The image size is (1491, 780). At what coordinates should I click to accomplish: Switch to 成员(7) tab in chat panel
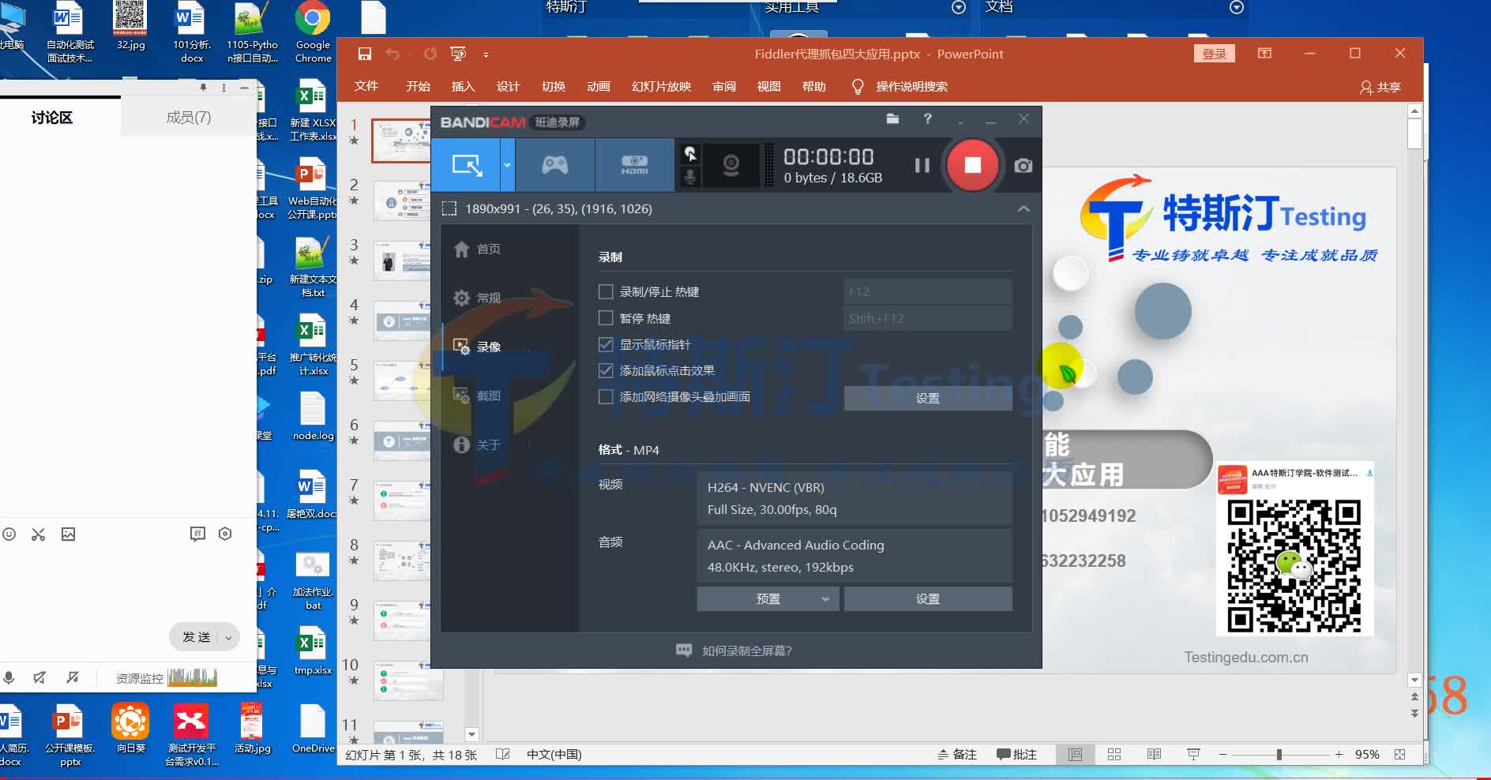(x=188, y=117)
